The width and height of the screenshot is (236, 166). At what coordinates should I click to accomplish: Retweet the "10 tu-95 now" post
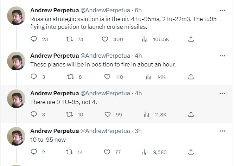70,152
